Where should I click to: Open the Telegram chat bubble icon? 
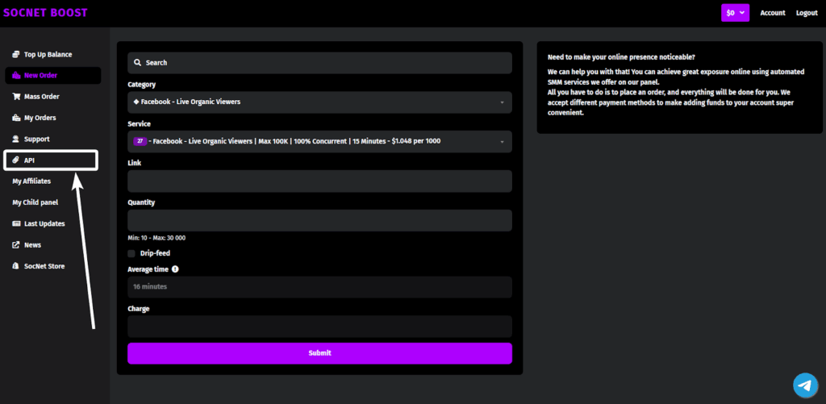pyautogui.click(x=804, y=385)
